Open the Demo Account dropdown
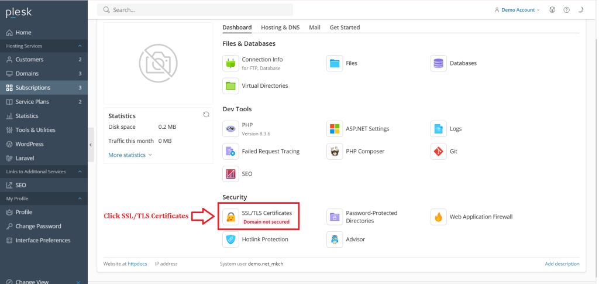 click(517, 10)
